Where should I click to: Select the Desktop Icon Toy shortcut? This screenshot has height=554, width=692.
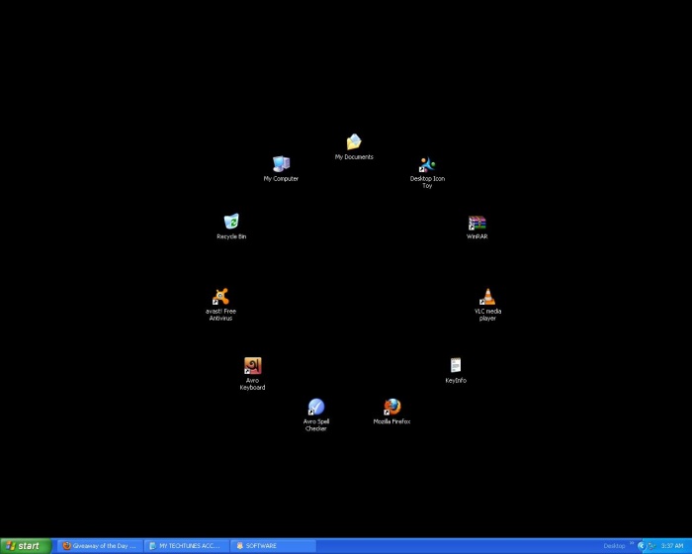(x=427, y=172)
